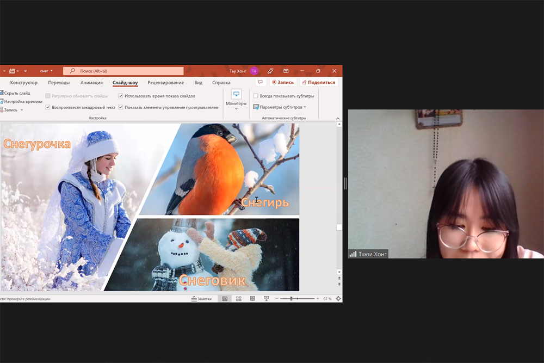Open the Рецензирование tab

tap(166, 83)
